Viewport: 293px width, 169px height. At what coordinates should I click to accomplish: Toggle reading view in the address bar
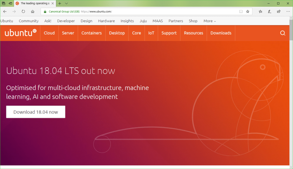click(x=240, y=11)
